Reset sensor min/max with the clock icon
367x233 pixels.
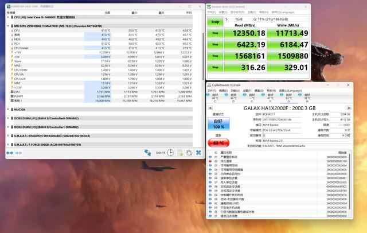(170, 153)
